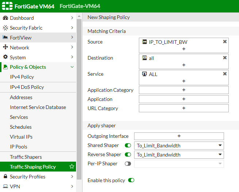Image resolution: width=239 pixels, height=192 pixels.
Task: Click the 'all' destination entry text
Action: tap(151, 58)
